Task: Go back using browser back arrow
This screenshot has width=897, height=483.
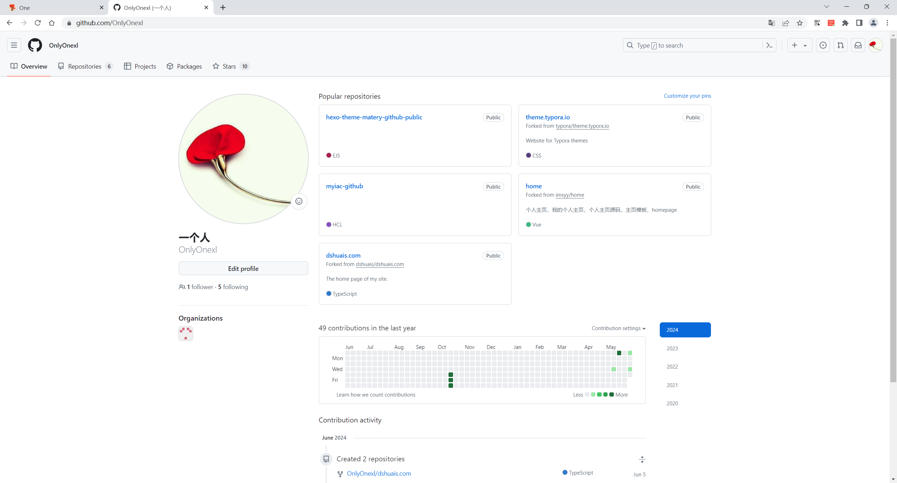Action: (x=9, y=23)
